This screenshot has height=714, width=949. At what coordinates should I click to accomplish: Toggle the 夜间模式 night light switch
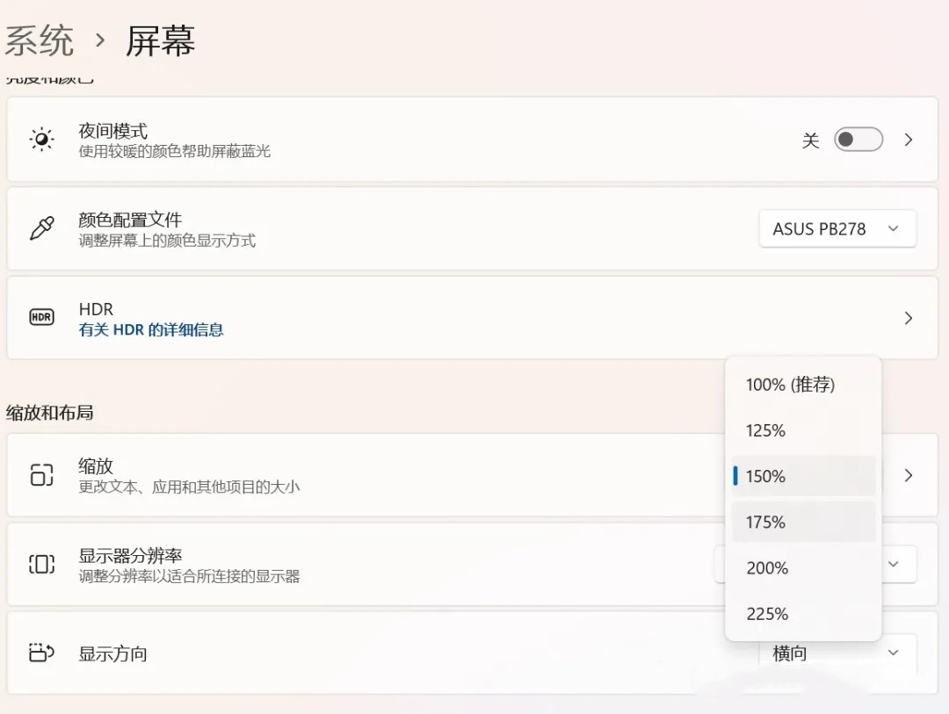(x=858, y=140)
